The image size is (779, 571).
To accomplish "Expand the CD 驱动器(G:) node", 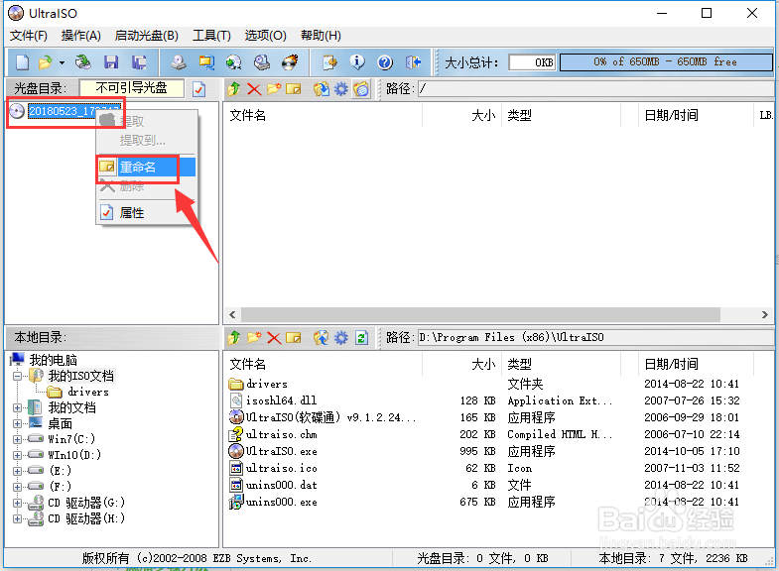I will 17,503.
